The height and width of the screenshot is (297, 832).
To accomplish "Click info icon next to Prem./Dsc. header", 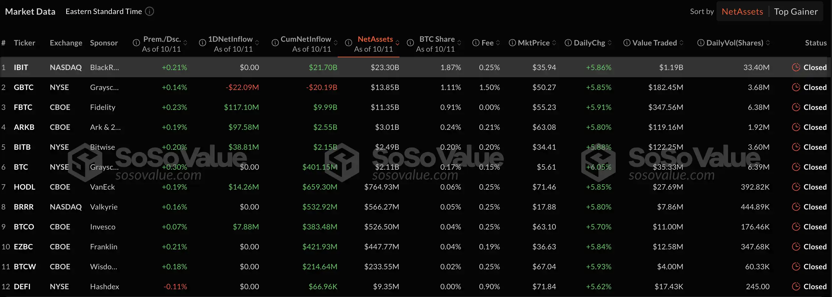I will coord(136,43).
